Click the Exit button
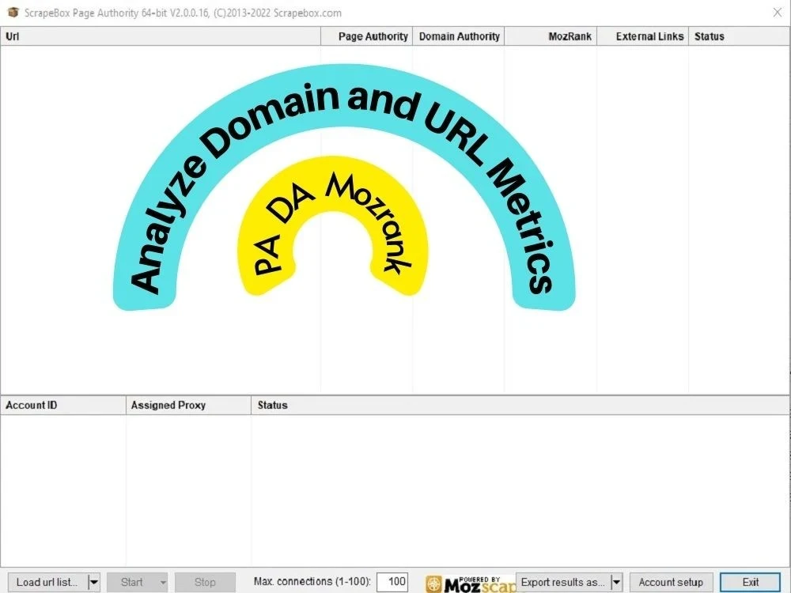Image resolution: width=791 pixels, height=593 pixels. point(750,582)
